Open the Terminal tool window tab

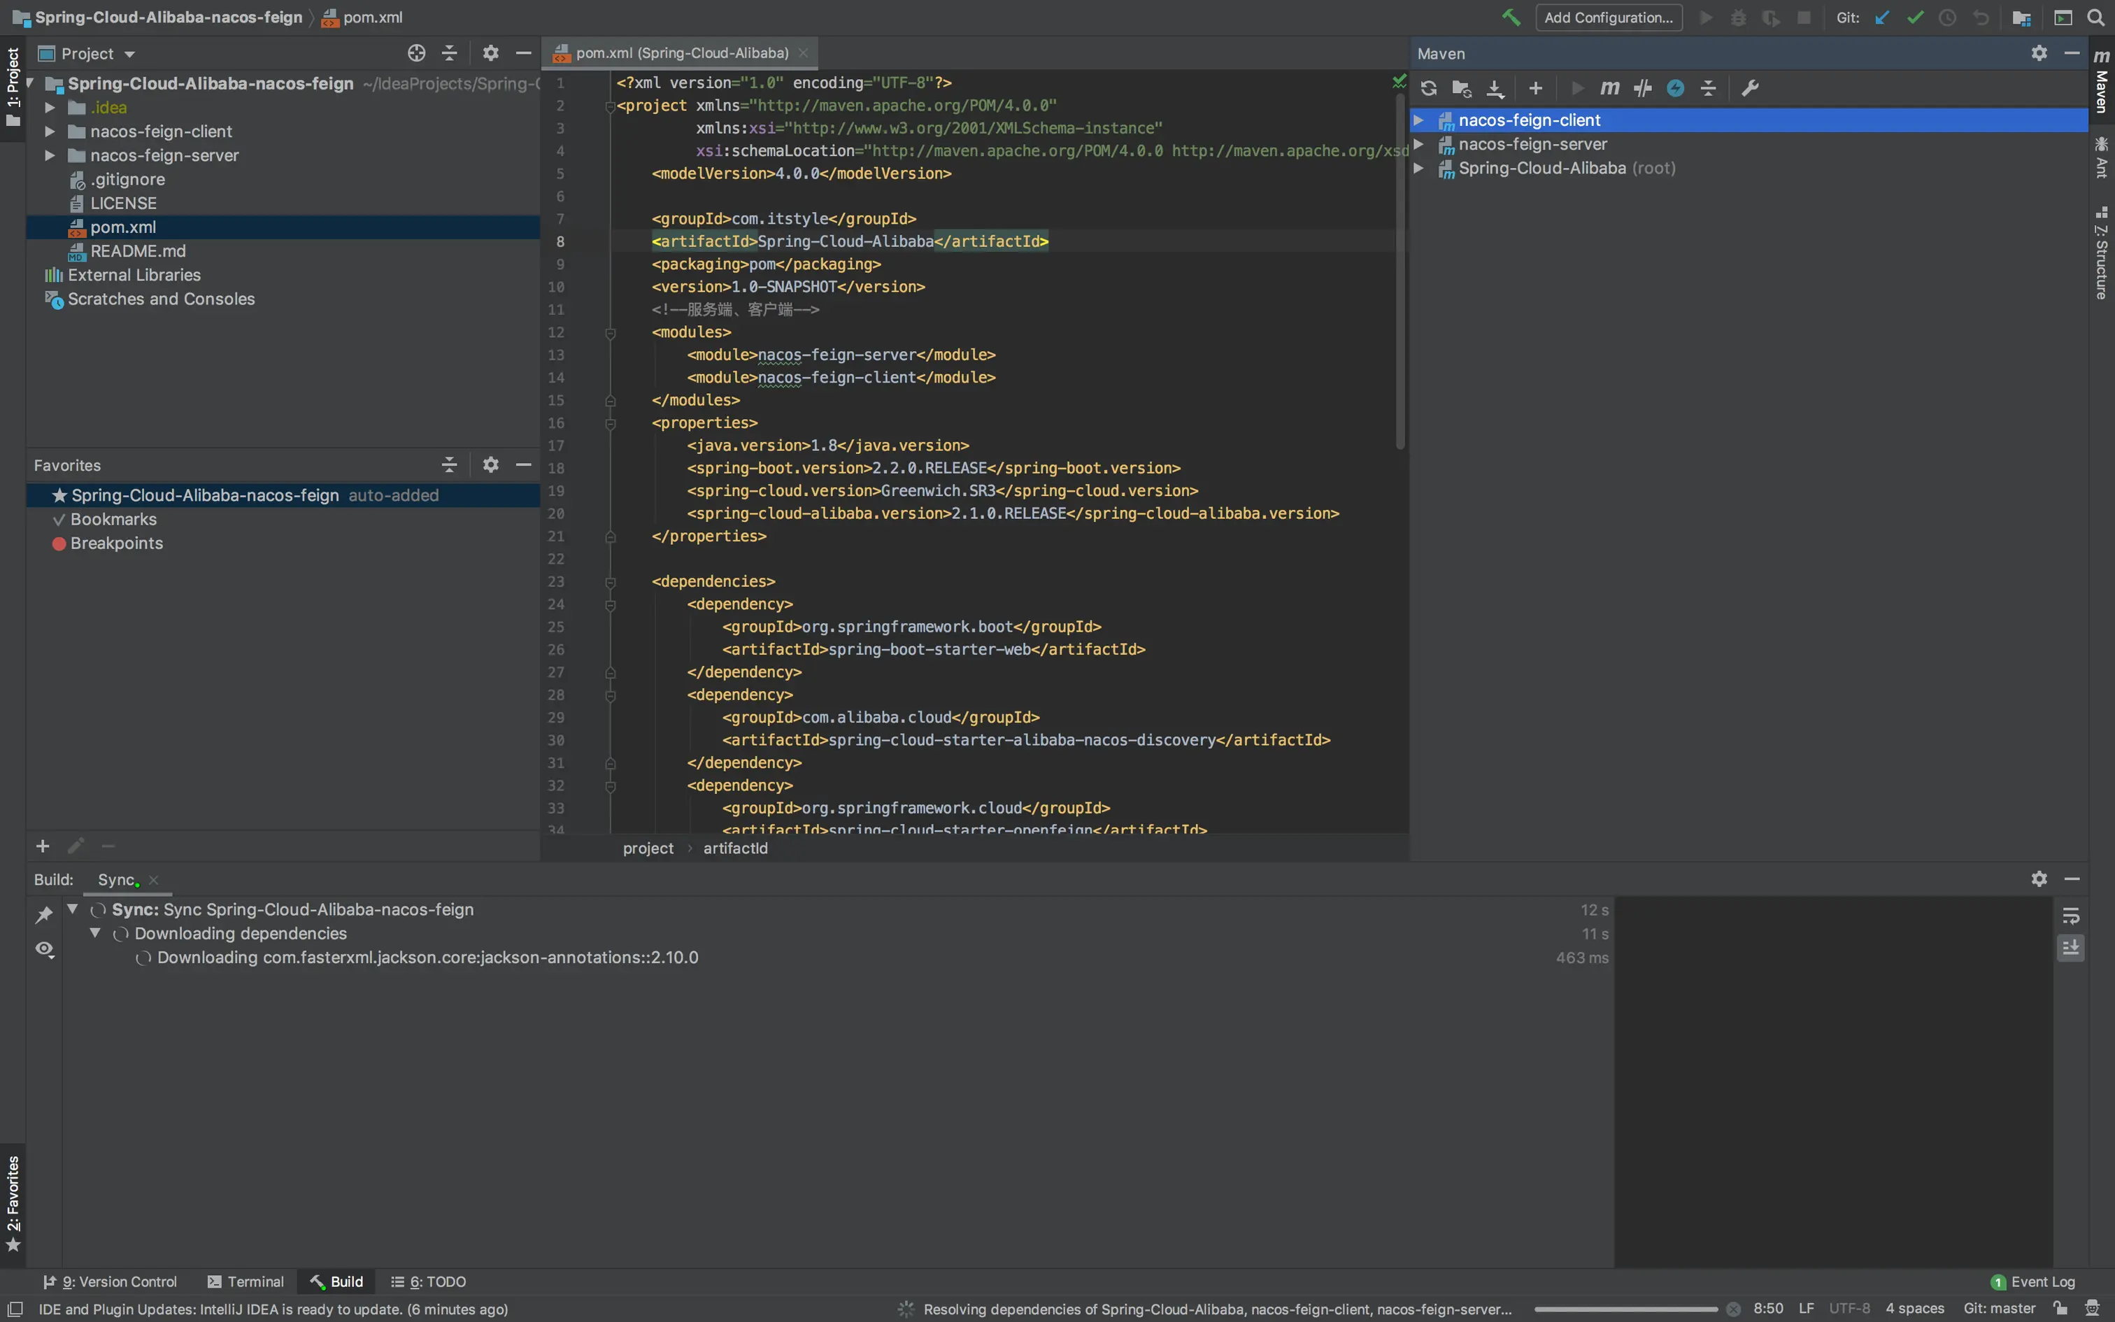click(x=245, y=1281)
